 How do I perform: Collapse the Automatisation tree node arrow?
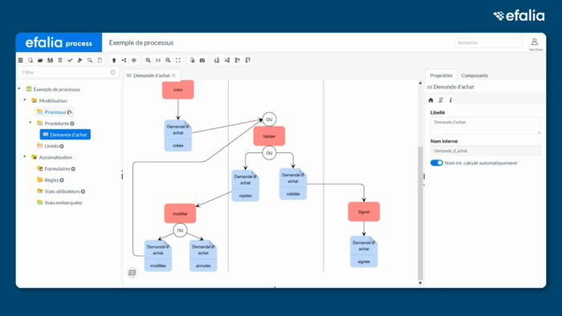click(25, 156)
